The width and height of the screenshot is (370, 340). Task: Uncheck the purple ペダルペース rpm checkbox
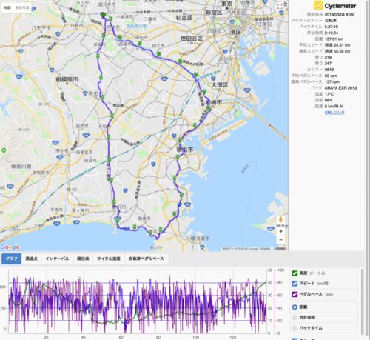click(x=295, y=294)
